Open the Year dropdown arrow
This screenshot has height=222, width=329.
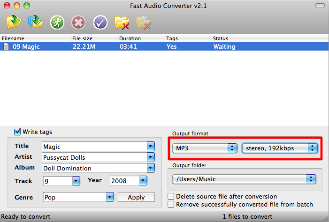pyautogui.click(x=143, y=180)
